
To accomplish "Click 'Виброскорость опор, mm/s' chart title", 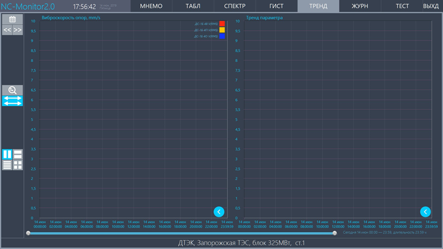I will point(71,18).
